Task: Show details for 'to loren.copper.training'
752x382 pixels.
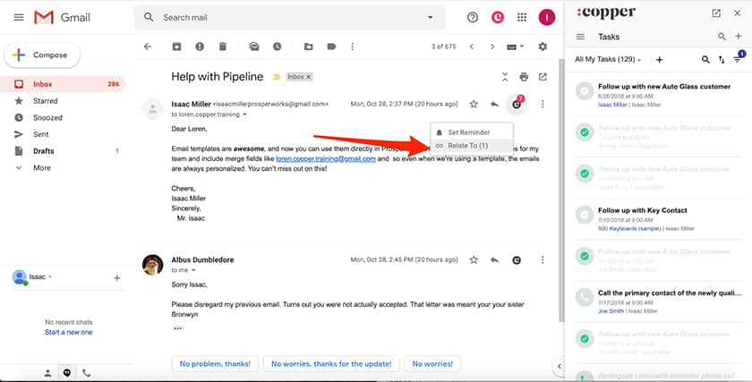Action: coord(244,115)
